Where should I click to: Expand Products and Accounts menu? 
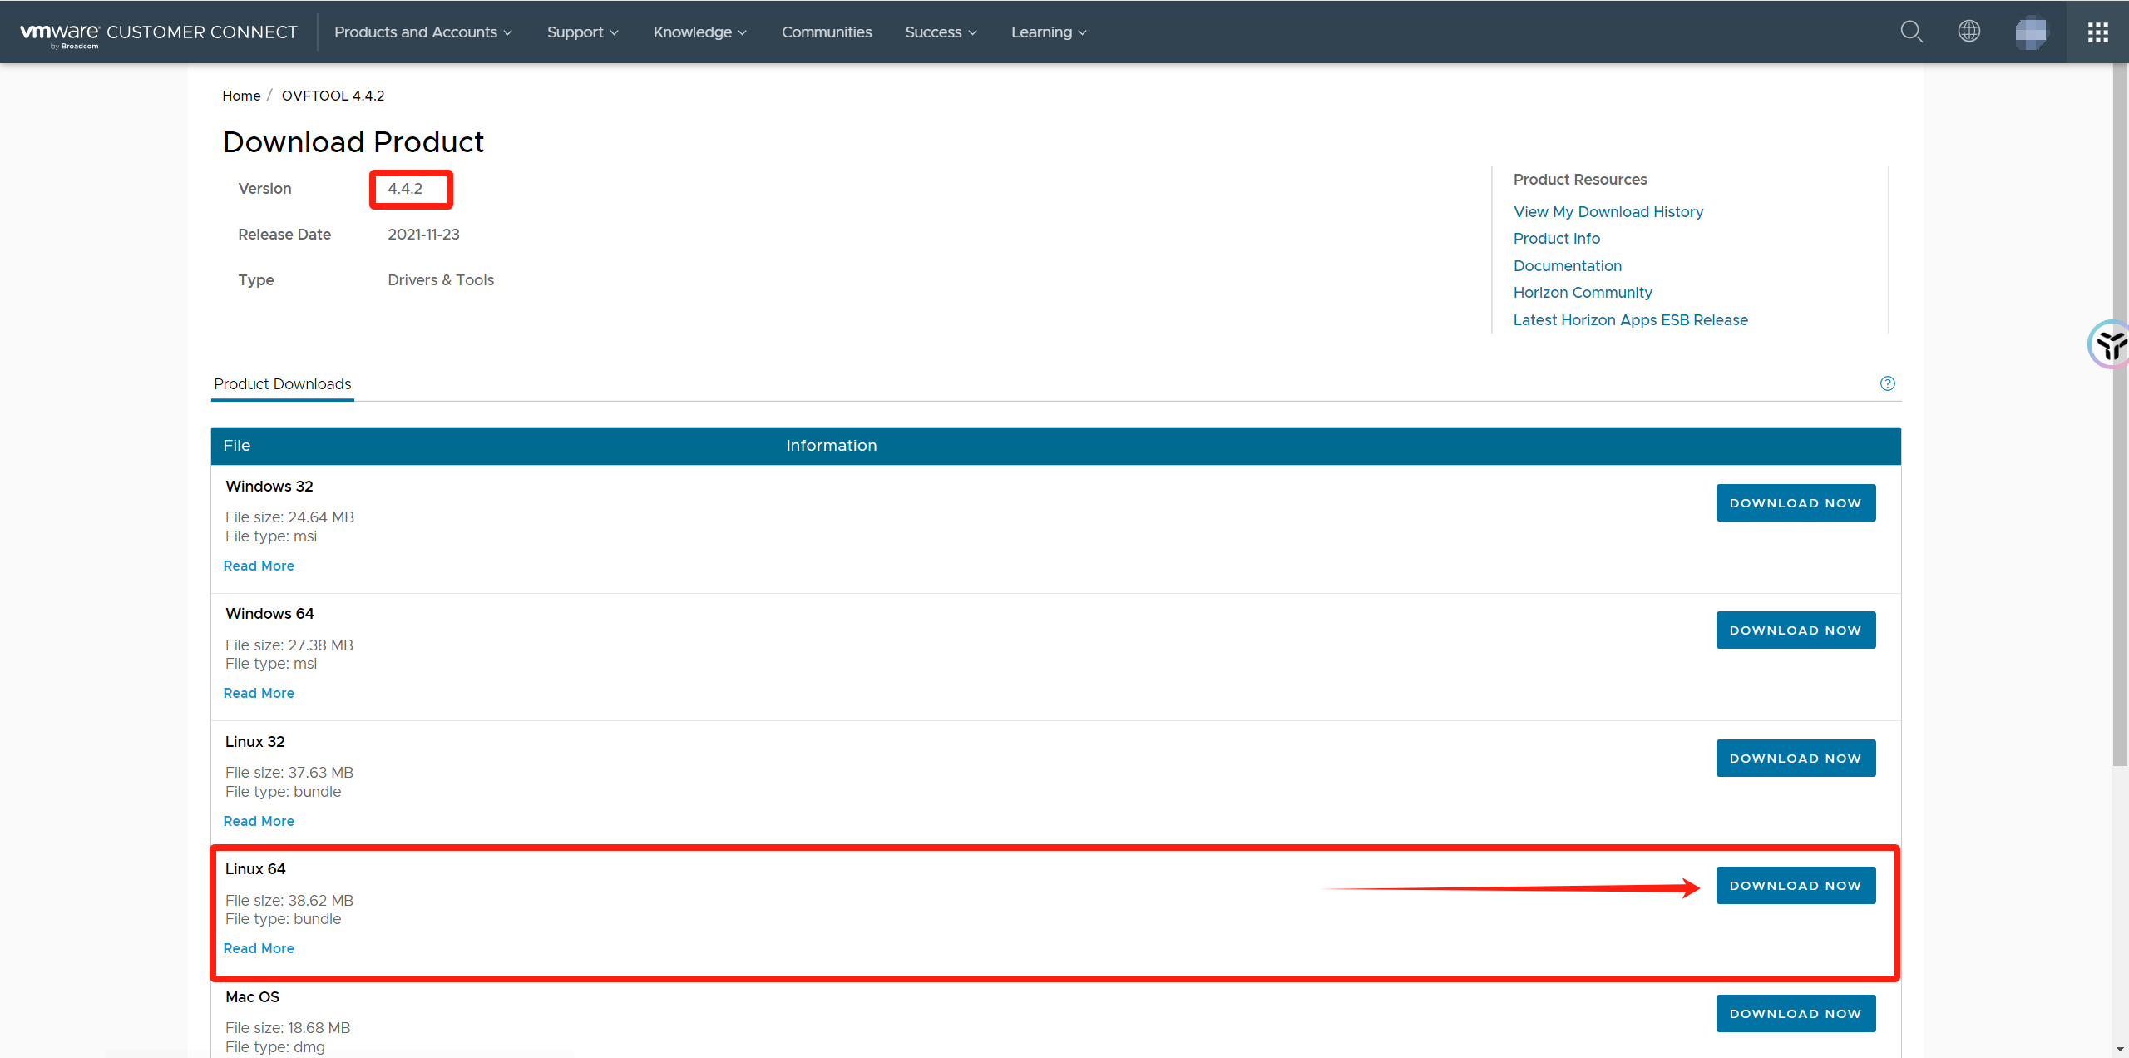[422, 32]
